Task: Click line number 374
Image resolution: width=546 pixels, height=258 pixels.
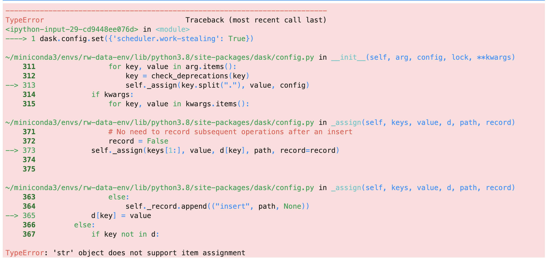Action: click(29, 160)
